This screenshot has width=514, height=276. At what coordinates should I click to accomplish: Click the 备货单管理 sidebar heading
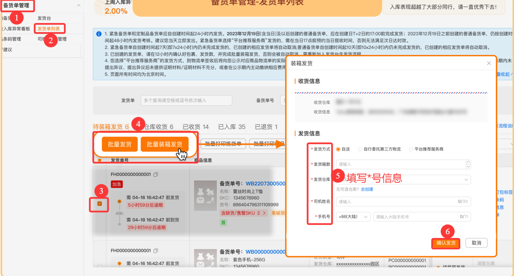[x=16, y=5]
